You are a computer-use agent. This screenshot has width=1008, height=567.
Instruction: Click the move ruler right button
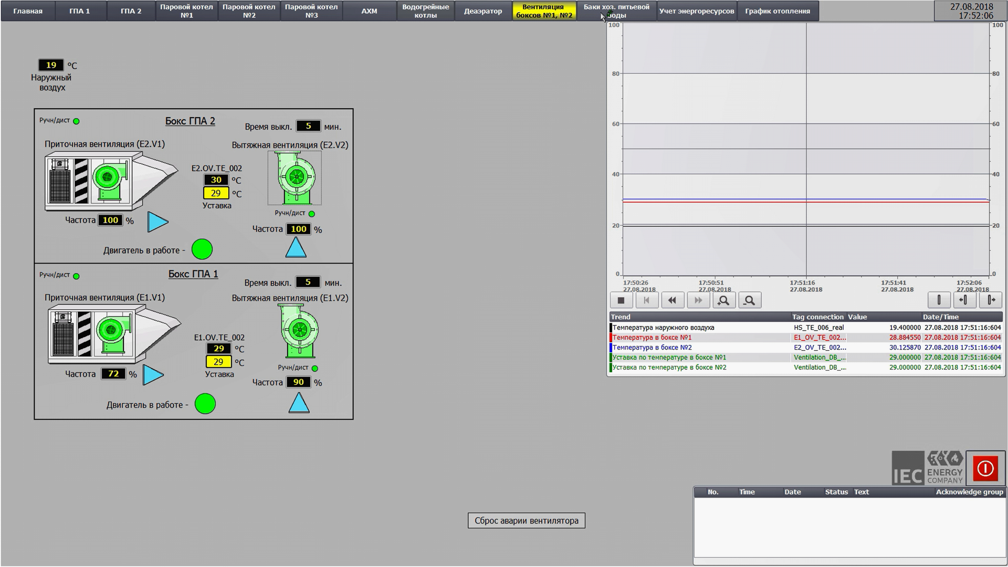[x=990, y=300]
